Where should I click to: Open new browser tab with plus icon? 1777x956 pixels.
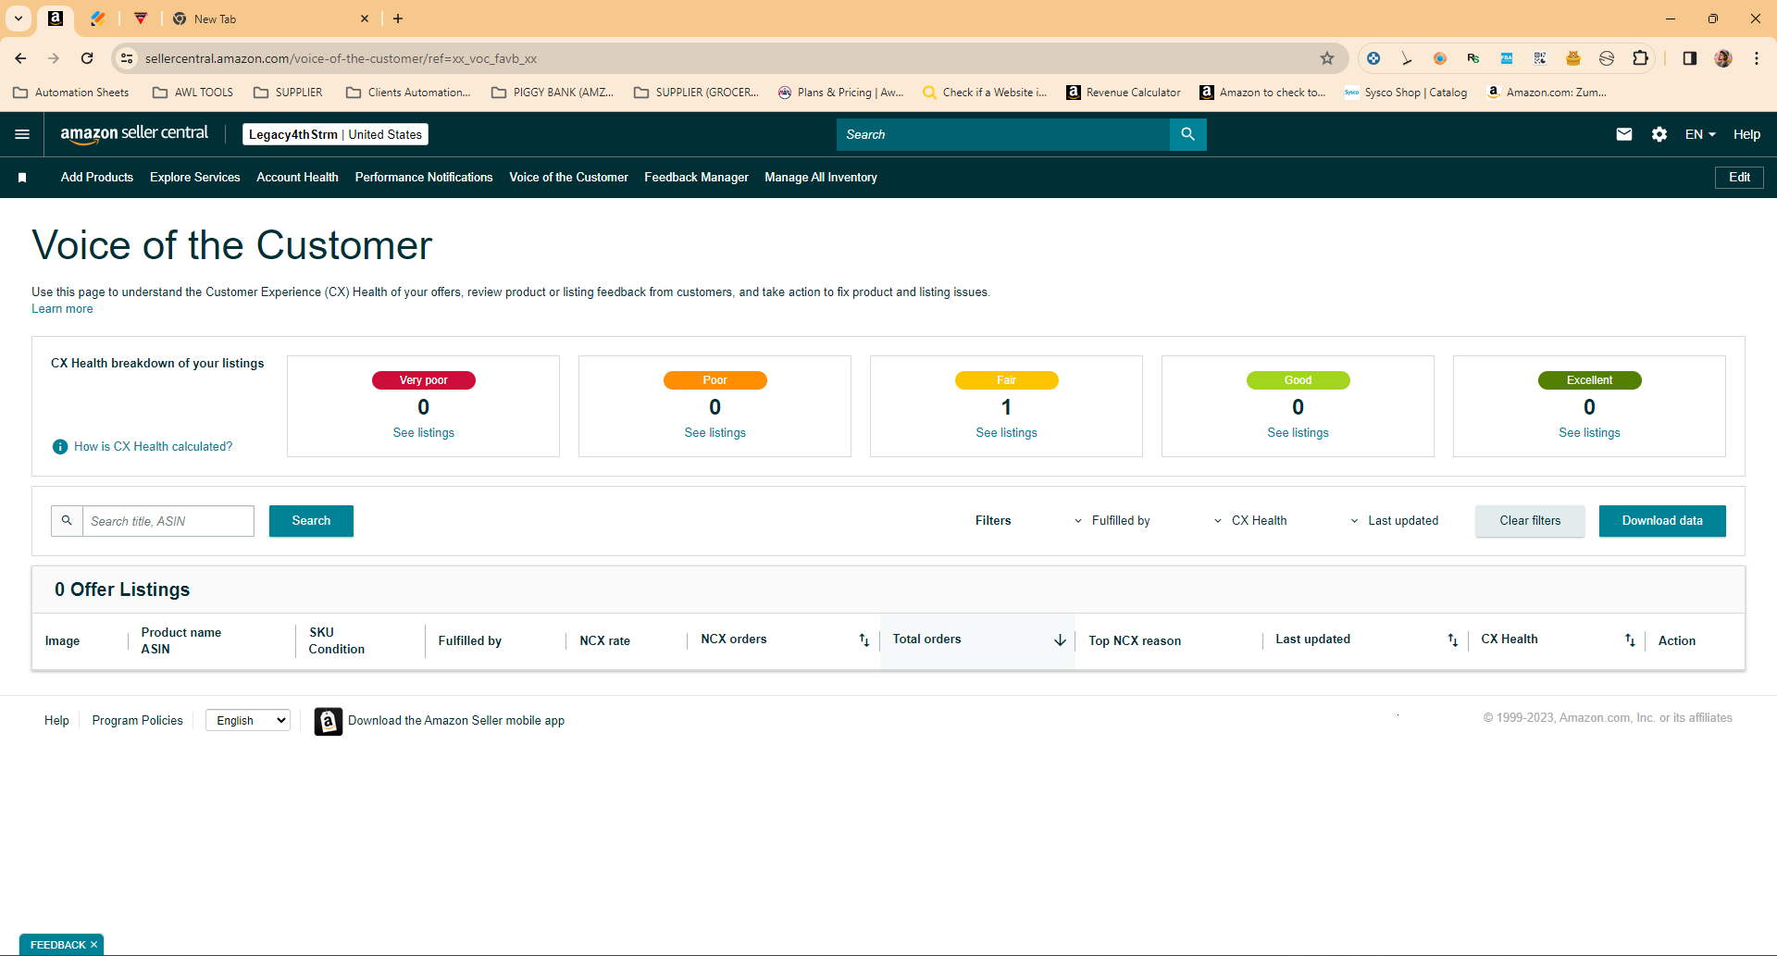point(398,19)
